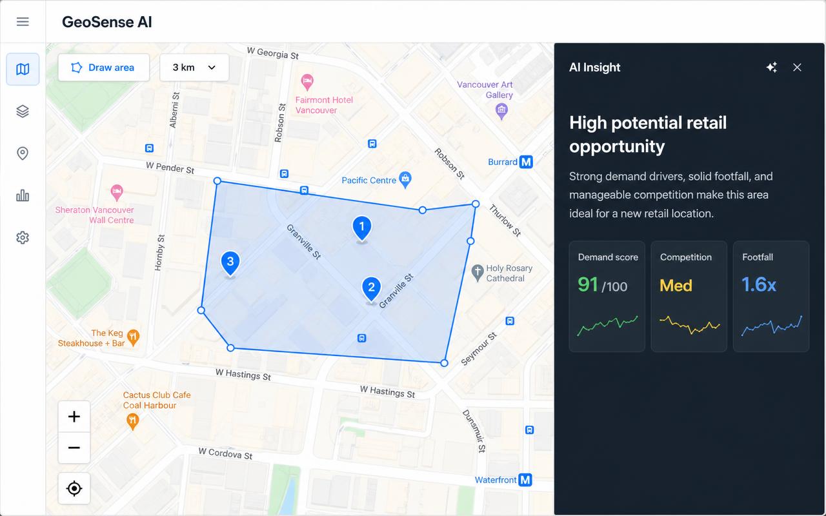This screenshot has width=826, height=516.
Task: Click the 'Hornby St' street label
Action: pos(159,252)
